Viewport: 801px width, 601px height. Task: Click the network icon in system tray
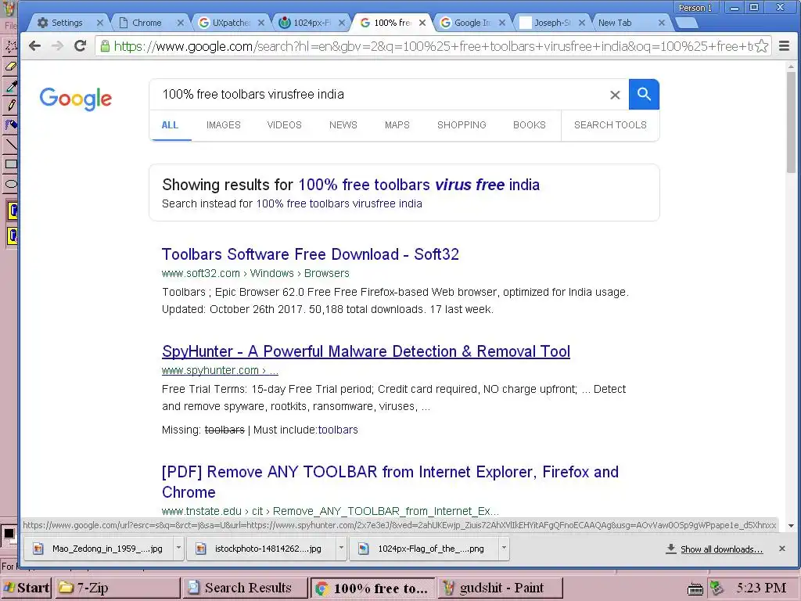tap(717, 588)
